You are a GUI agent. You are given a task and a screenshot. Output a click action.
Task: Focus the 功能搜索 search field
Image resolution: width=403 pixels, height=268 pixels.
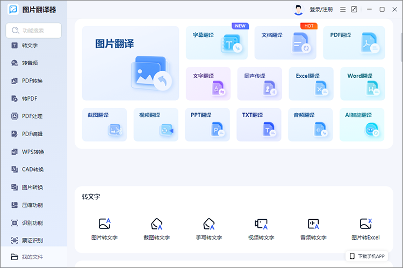(33, 31)
